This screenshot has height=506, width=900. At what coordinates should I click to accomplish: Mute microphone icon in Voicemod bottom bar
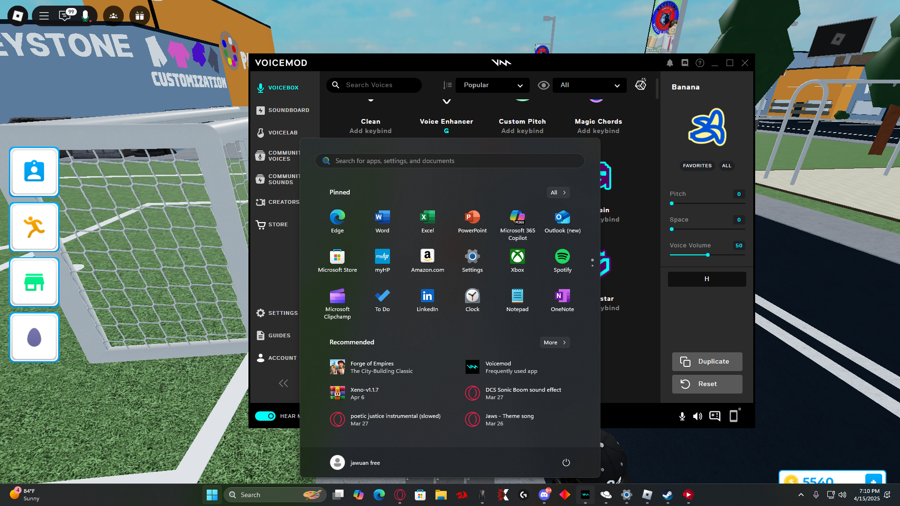tap(682, 416)
